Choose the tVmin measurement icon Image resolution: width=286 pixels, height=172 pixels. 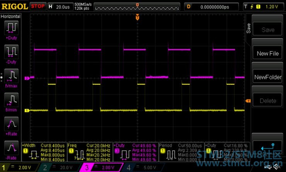(11, 100)
